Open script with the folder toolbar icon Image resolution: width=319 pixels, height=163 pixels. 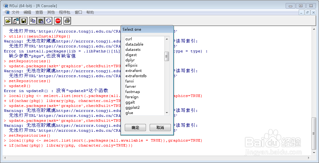pos(8,21)
